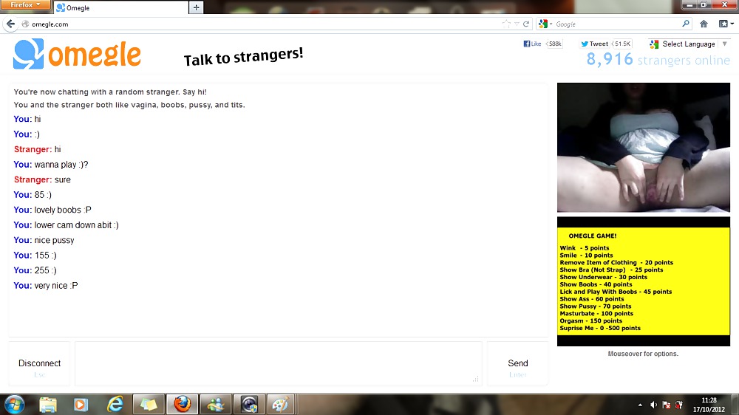Click the Windows Start button
This screenshot has width=739, height=415.
pyautogui.click(x=14, y=404)
